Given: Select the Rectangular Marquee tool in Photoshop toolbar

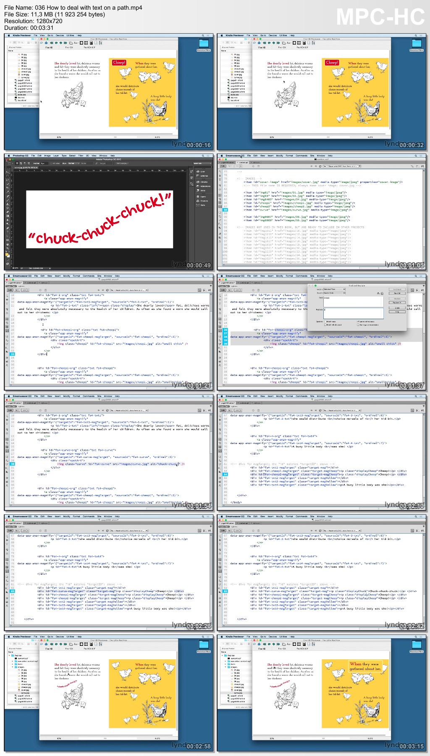Looking at the screenshot, I should point(8,176).
